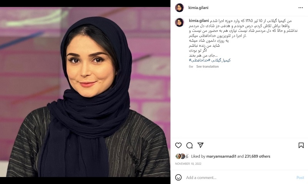This screenshot has width=308, height=184.
Task: Click the 6w timestamp below the caption
Action: point(191,66)
